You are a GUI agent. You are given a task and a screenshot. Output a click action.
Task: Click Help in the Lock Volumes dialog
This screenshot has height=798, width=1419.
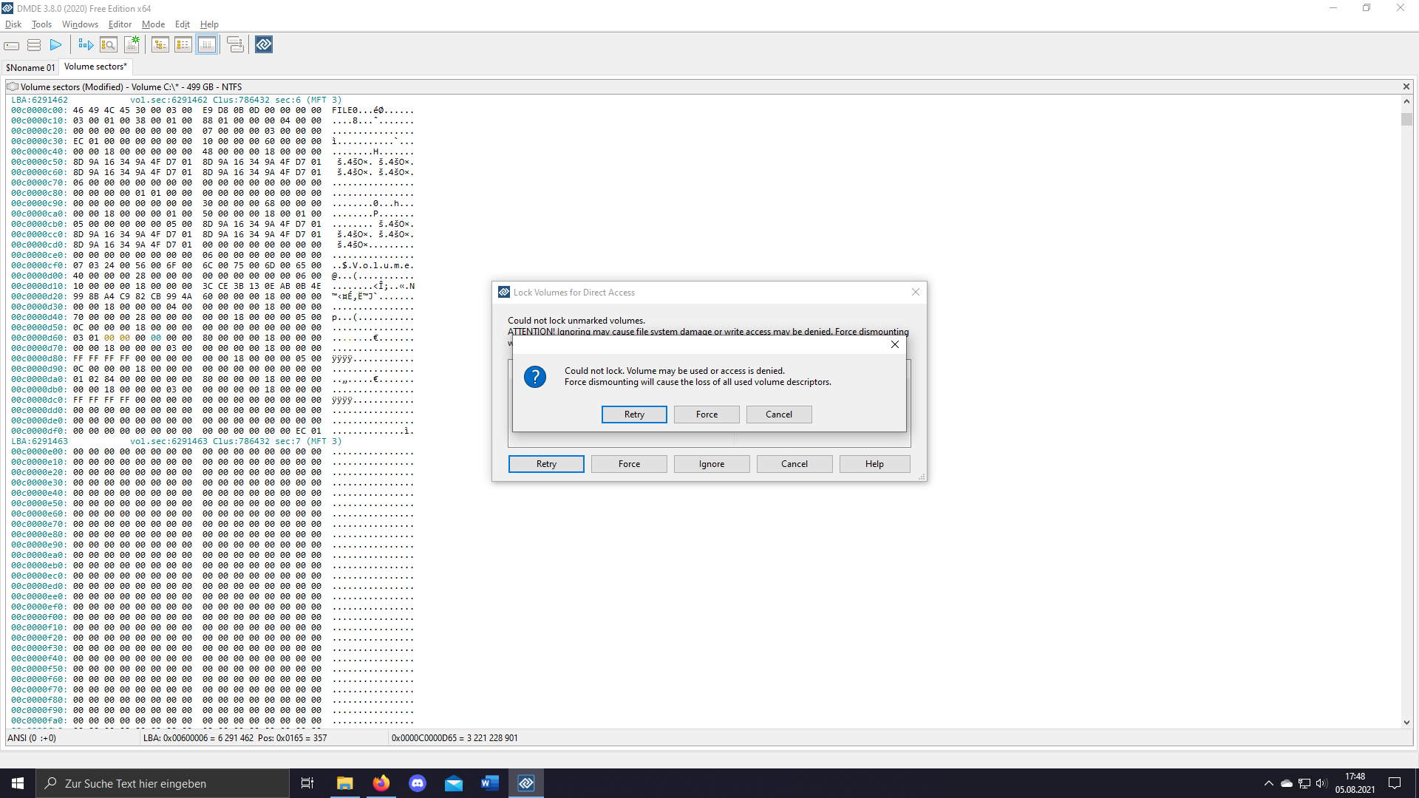pos(874,463)
